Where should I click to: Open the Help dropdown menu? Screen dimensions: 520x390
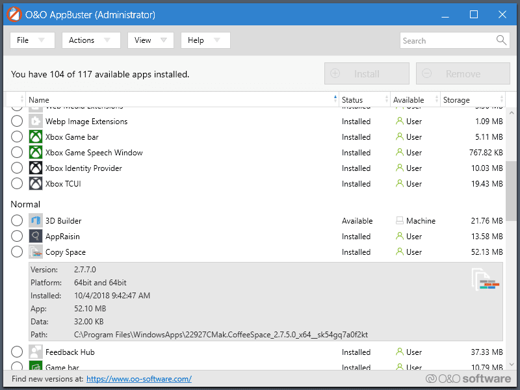click(205, 40)
